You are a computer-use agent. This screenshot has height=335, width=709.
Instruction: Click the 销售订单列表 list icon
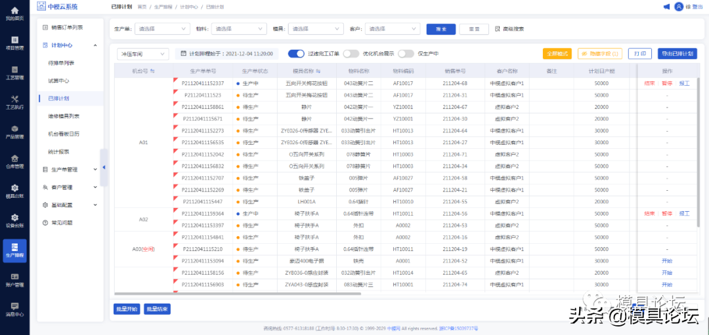[x=45, y=28]
